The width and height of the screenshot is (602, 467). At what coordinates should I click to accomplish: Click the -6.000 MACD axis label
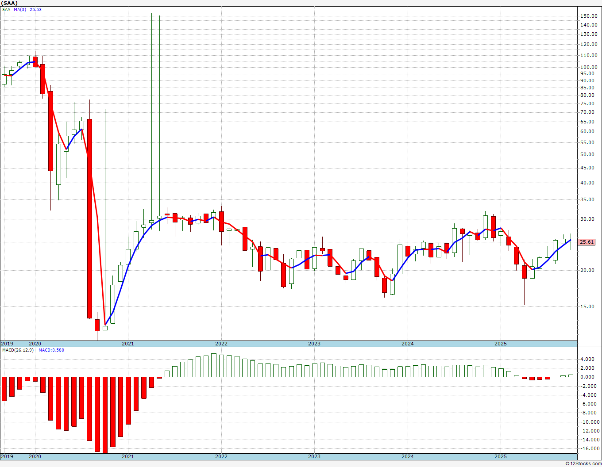tap(588, 404)
